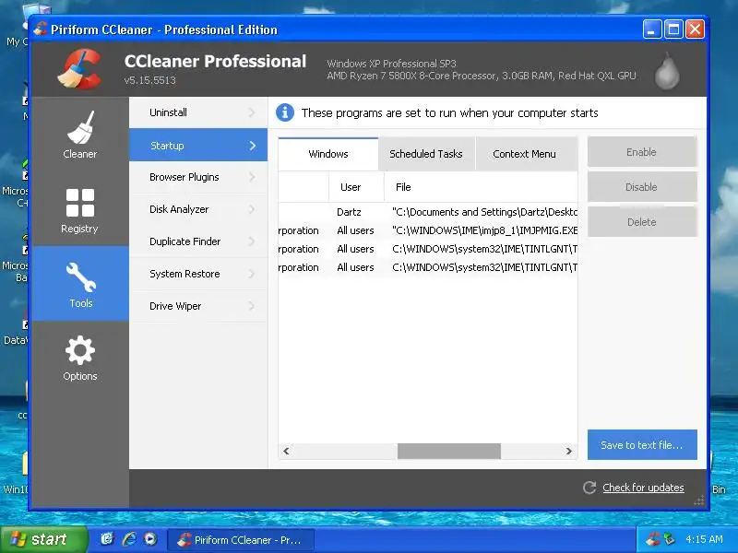Click the Delete button

(642, 222)
